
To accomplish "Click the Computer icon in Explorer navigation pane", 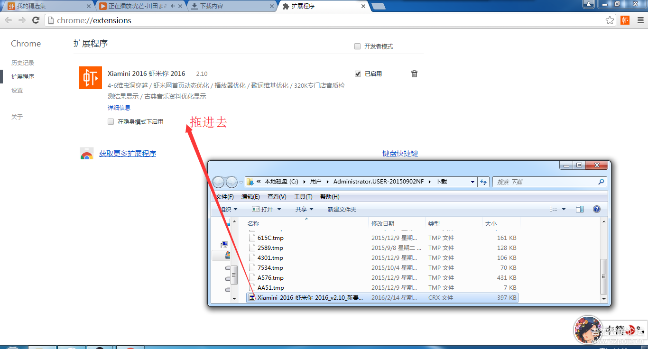I will click(x=224, y=244).
